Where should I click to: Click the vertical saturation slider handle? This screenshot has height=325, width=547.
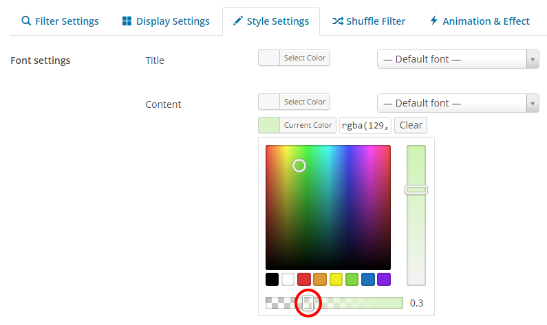point(416,190)
